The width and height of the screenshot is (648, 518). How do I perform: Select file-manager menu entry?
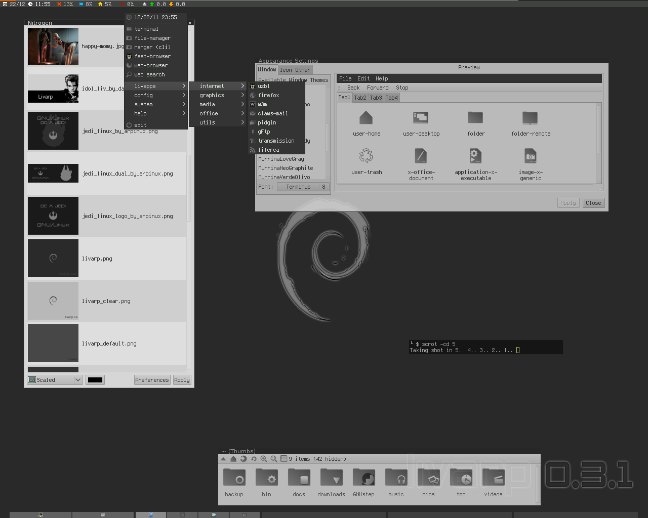point(156,38)
